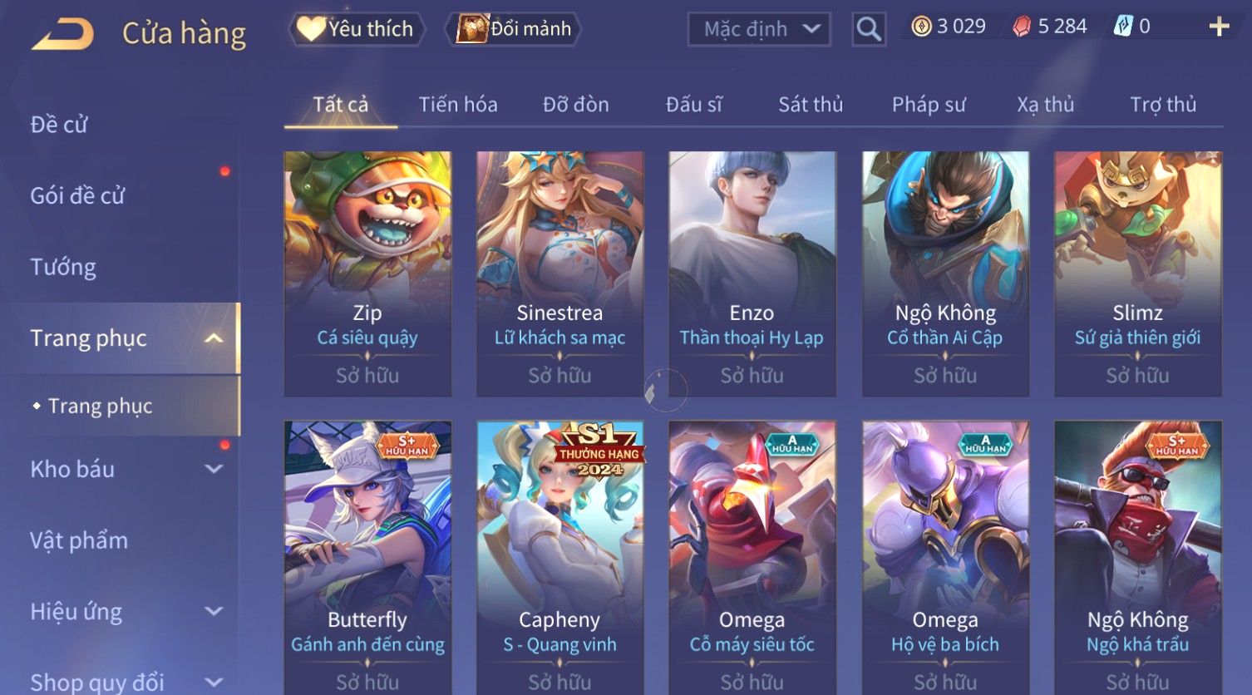Image resolution: width=1252 pixels, height=695 pixels.
Task: Expand the Kho báu sidebar section
Action: 214,469
